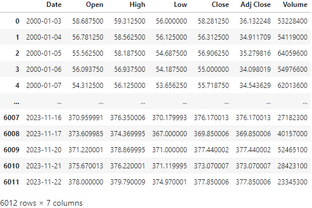Click Volume value 64059600

pos(292,53)
